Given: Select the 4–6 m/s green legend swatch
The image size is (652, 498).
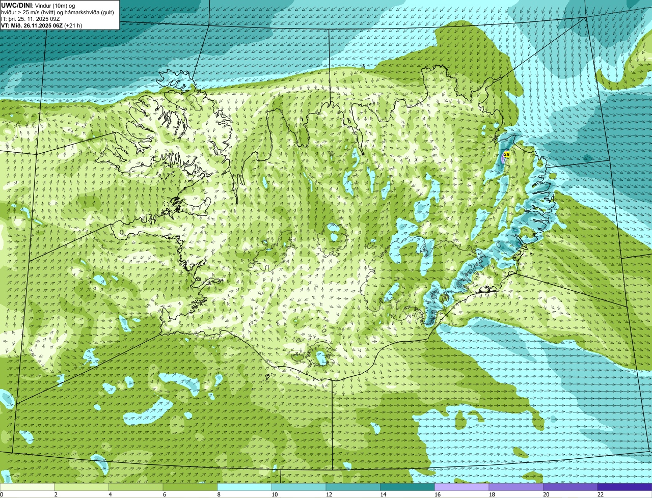Looking at the screenshot, I should pyautogui.click(x=136, y=487).
